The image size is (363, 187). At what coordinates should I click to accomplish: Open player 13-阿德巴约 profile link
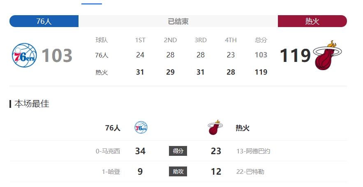(x=253, y=151)
